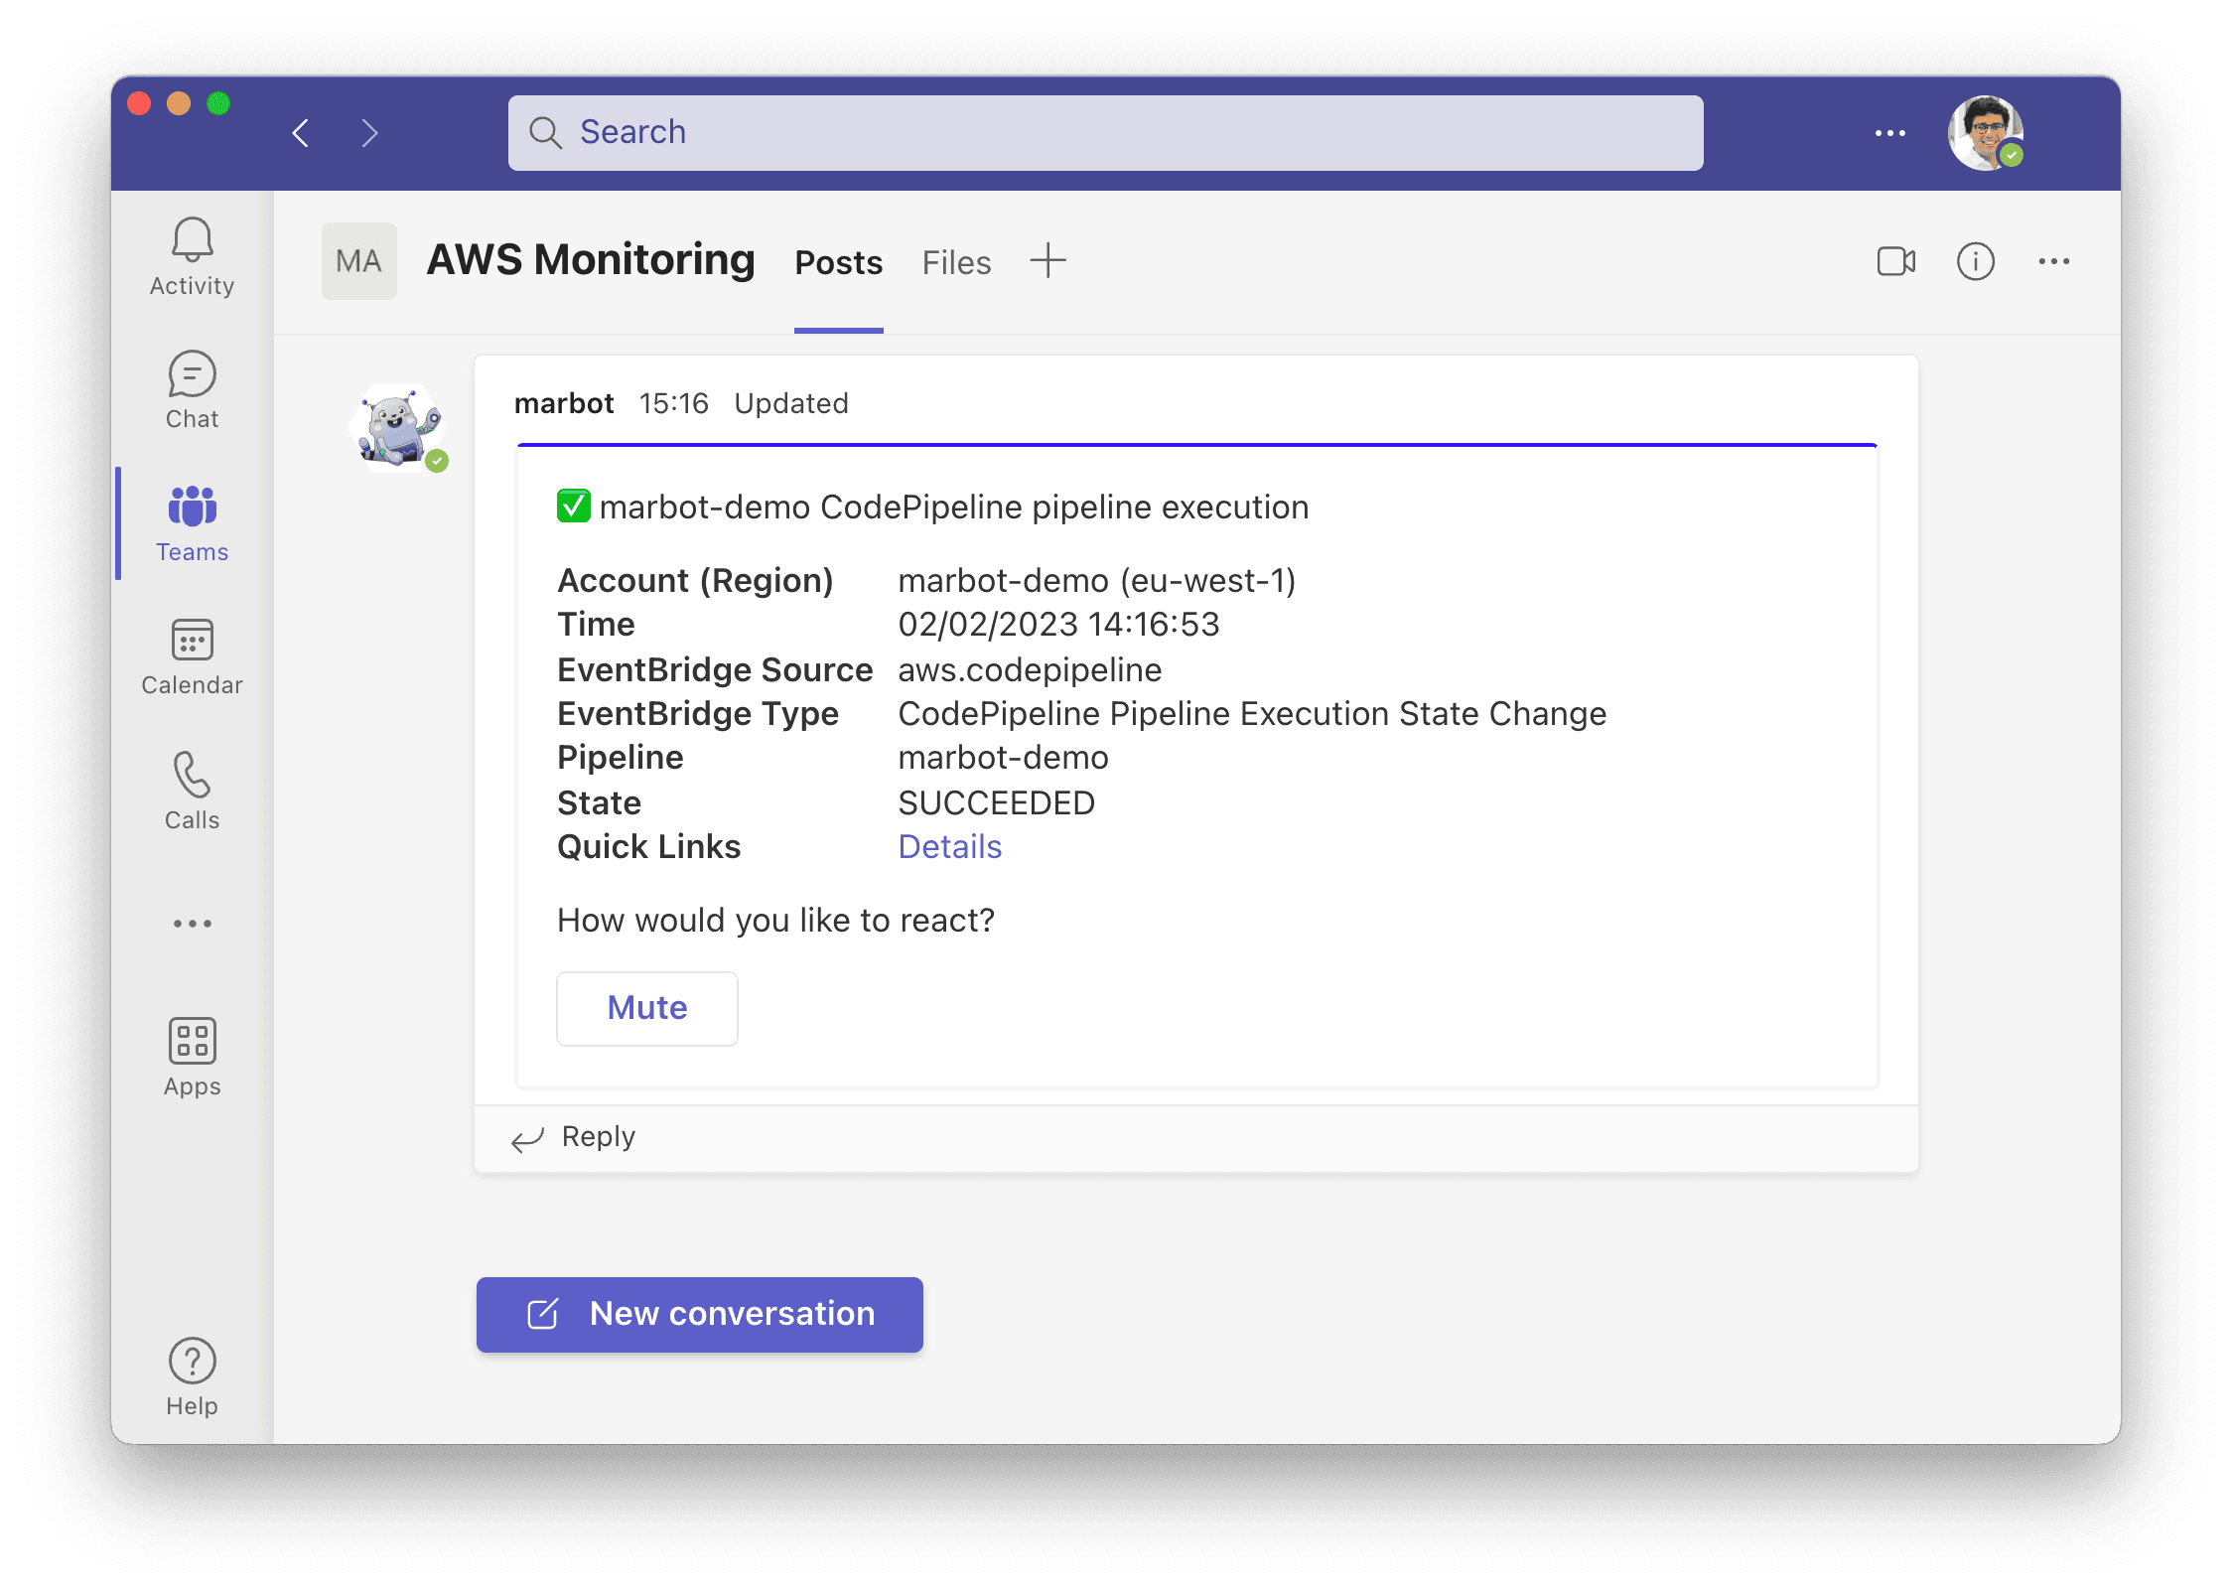
Task: Open the Calendar section
Action: (192, 656)
